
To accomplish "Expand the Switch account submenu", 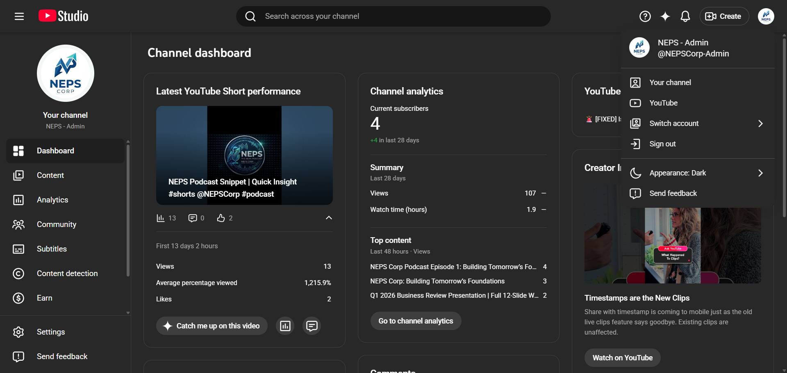I will click(698, 124).
